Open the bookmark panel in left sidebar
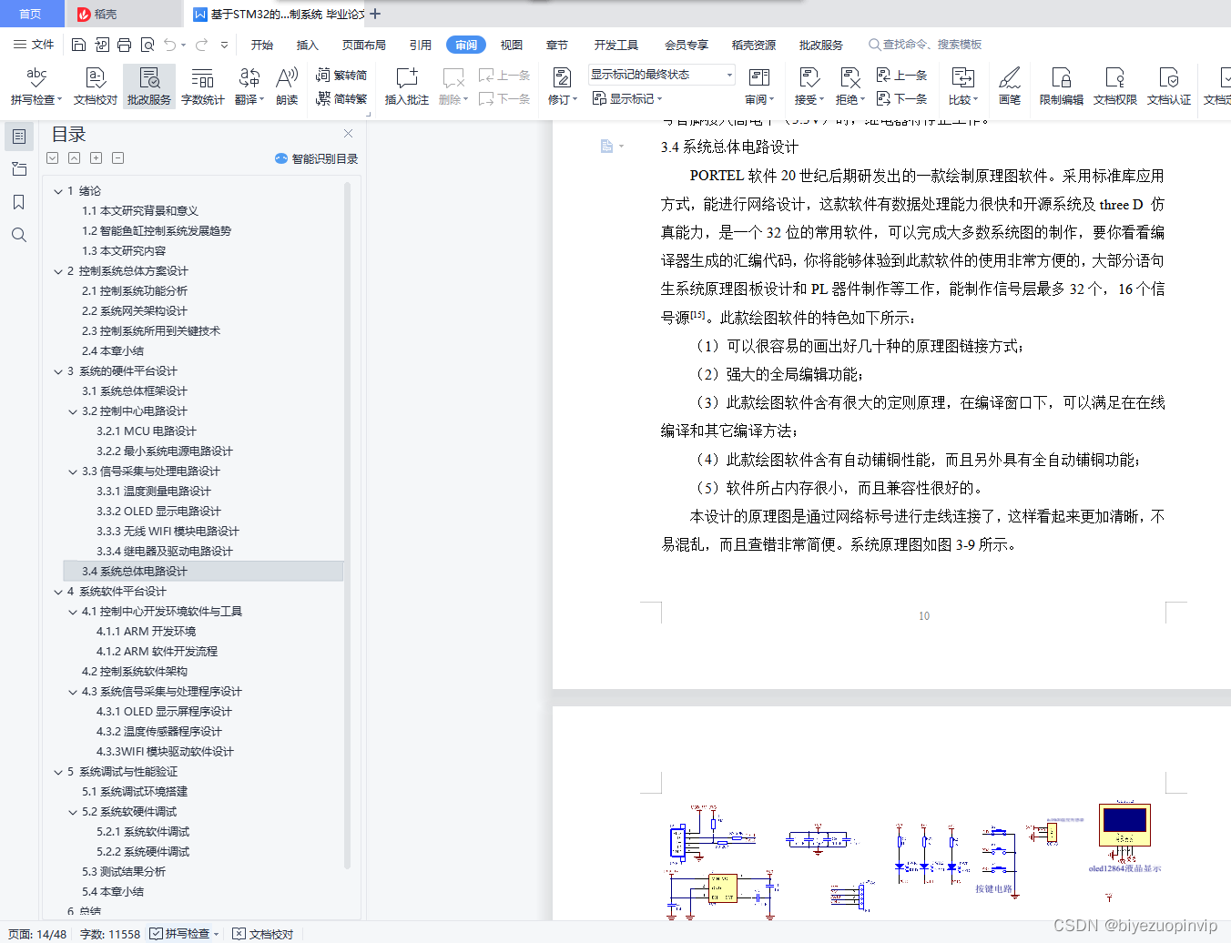 (18, 202)
